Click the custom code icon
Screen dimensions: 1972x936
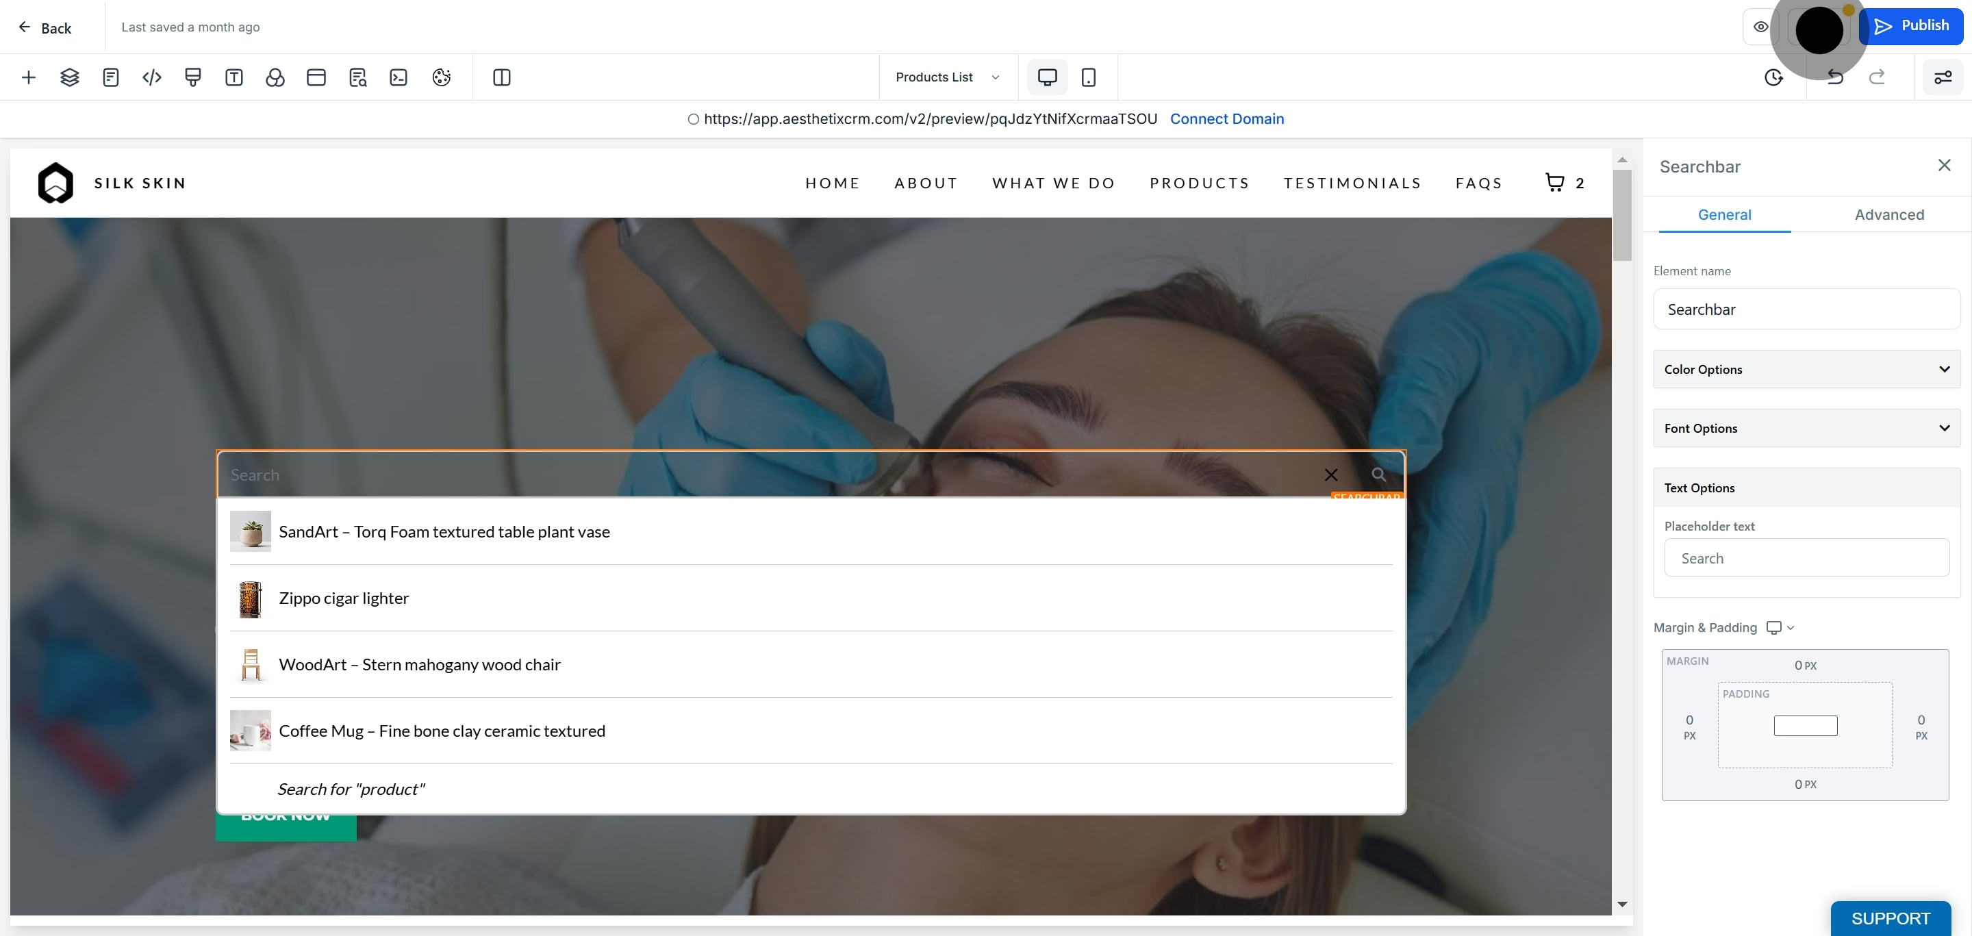coord(151,77)
